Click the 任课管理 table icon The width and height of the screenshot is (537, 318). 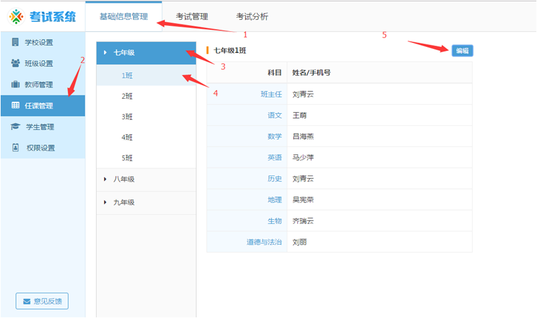pyautogui.click(x=15, y=105)
